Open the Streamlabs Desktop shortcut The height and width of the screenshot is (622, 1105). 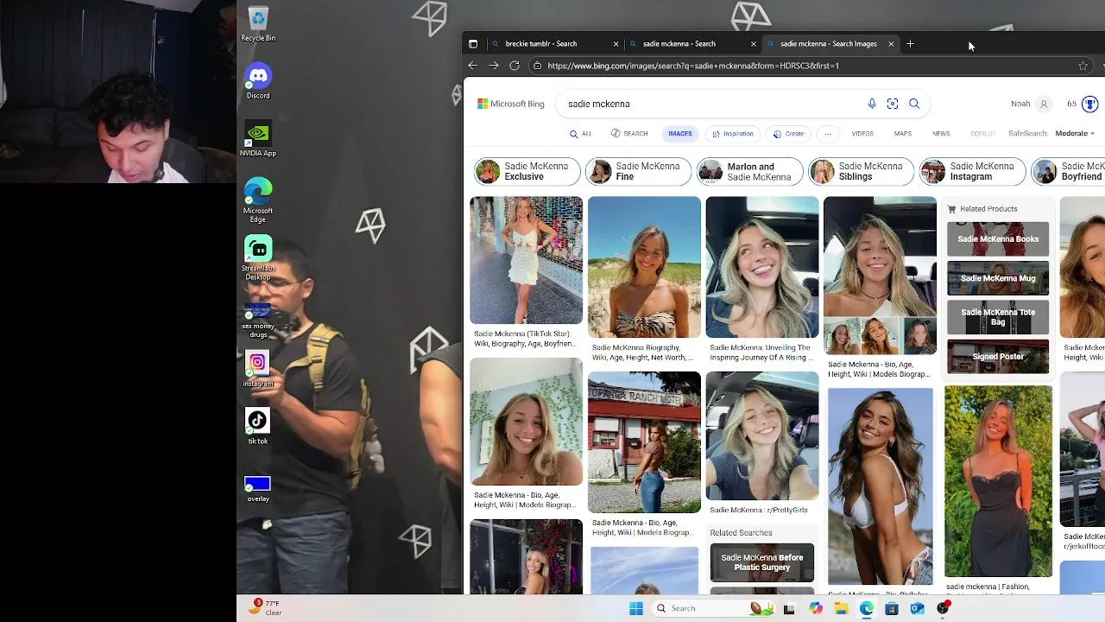click(x=257, y=257)
